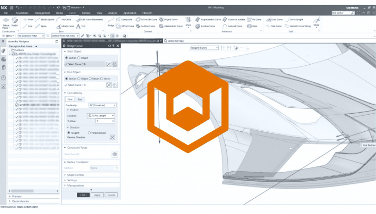This screenshot has width=376, height=214.
Task: Switch to Connectivity End tab
Action: click(80, 99)
